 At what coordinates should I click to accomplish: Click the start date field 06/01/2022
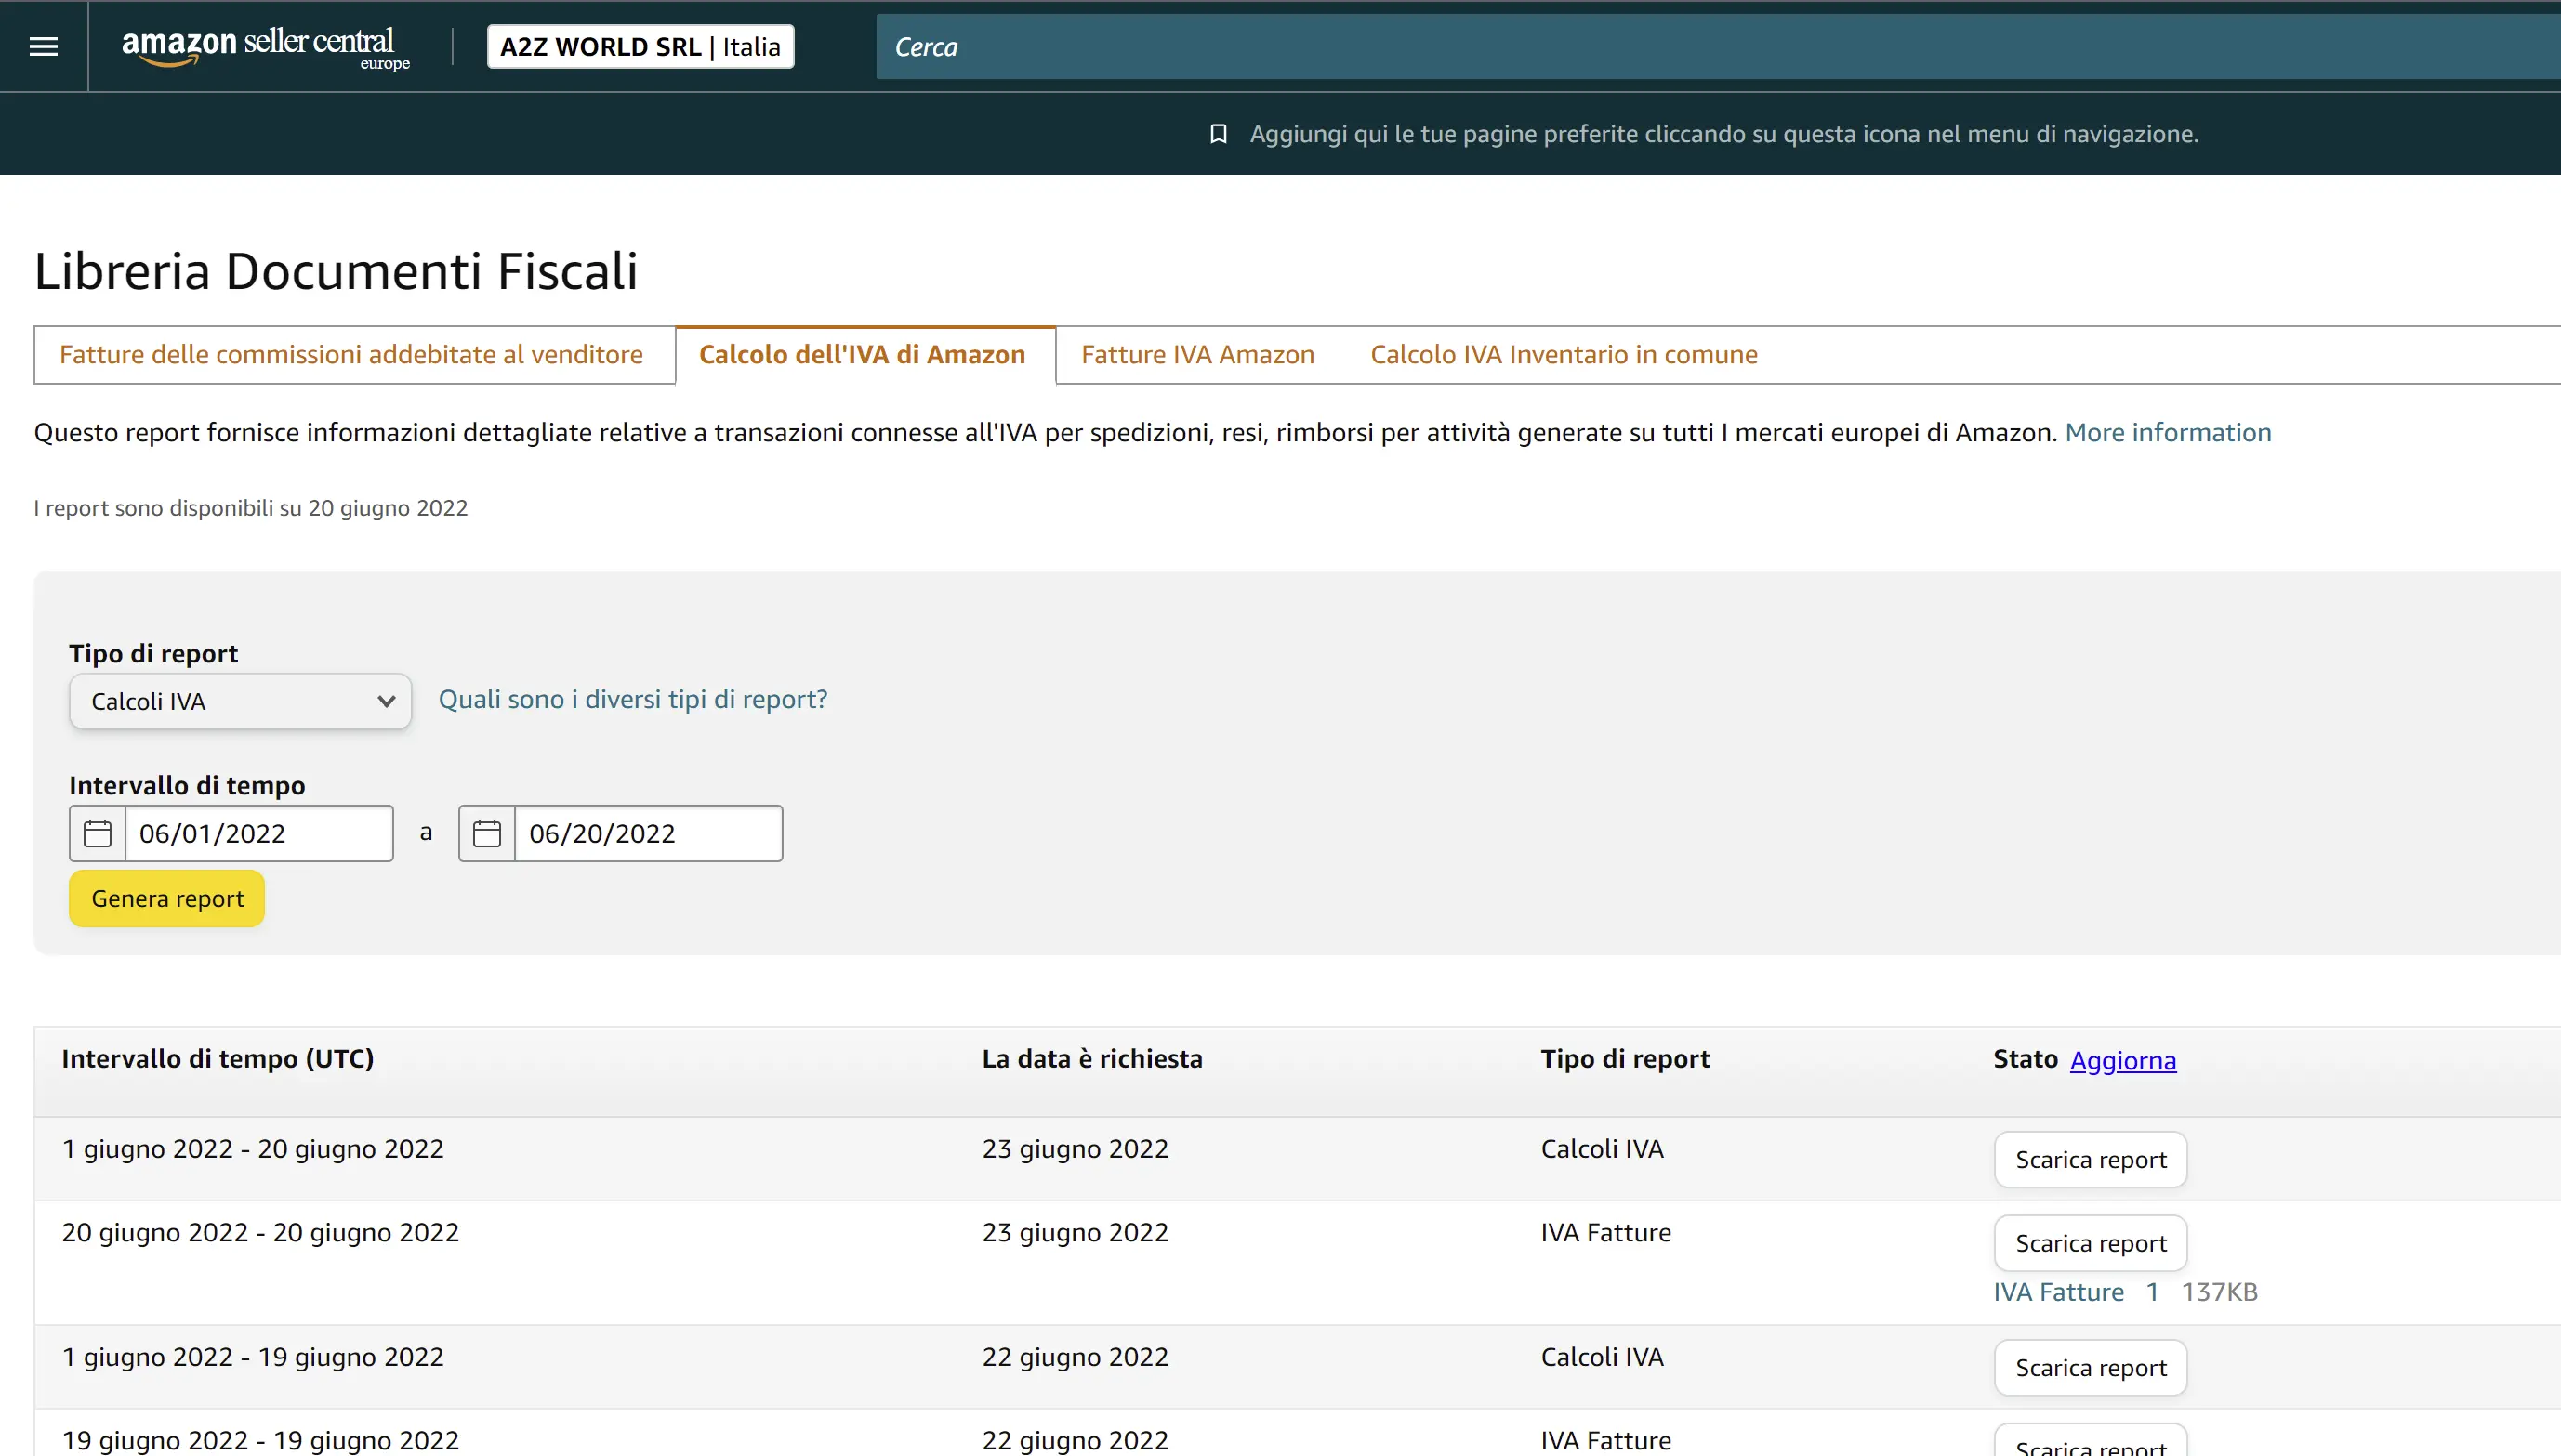[258, 833]
